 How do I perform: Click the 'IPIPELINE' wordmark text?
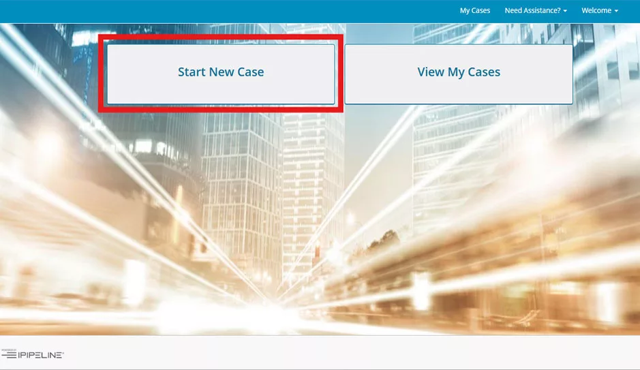(x=41, y=355)
